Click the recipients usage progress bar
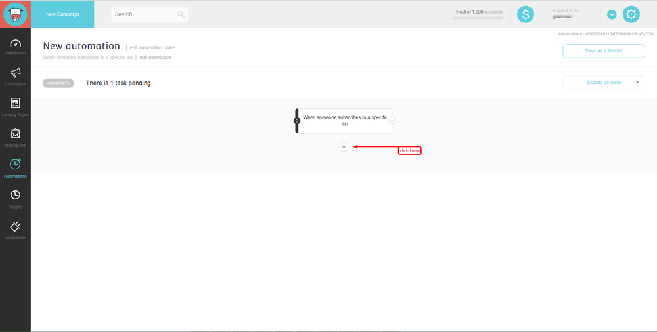657x332 pixels. coord(478,18)
